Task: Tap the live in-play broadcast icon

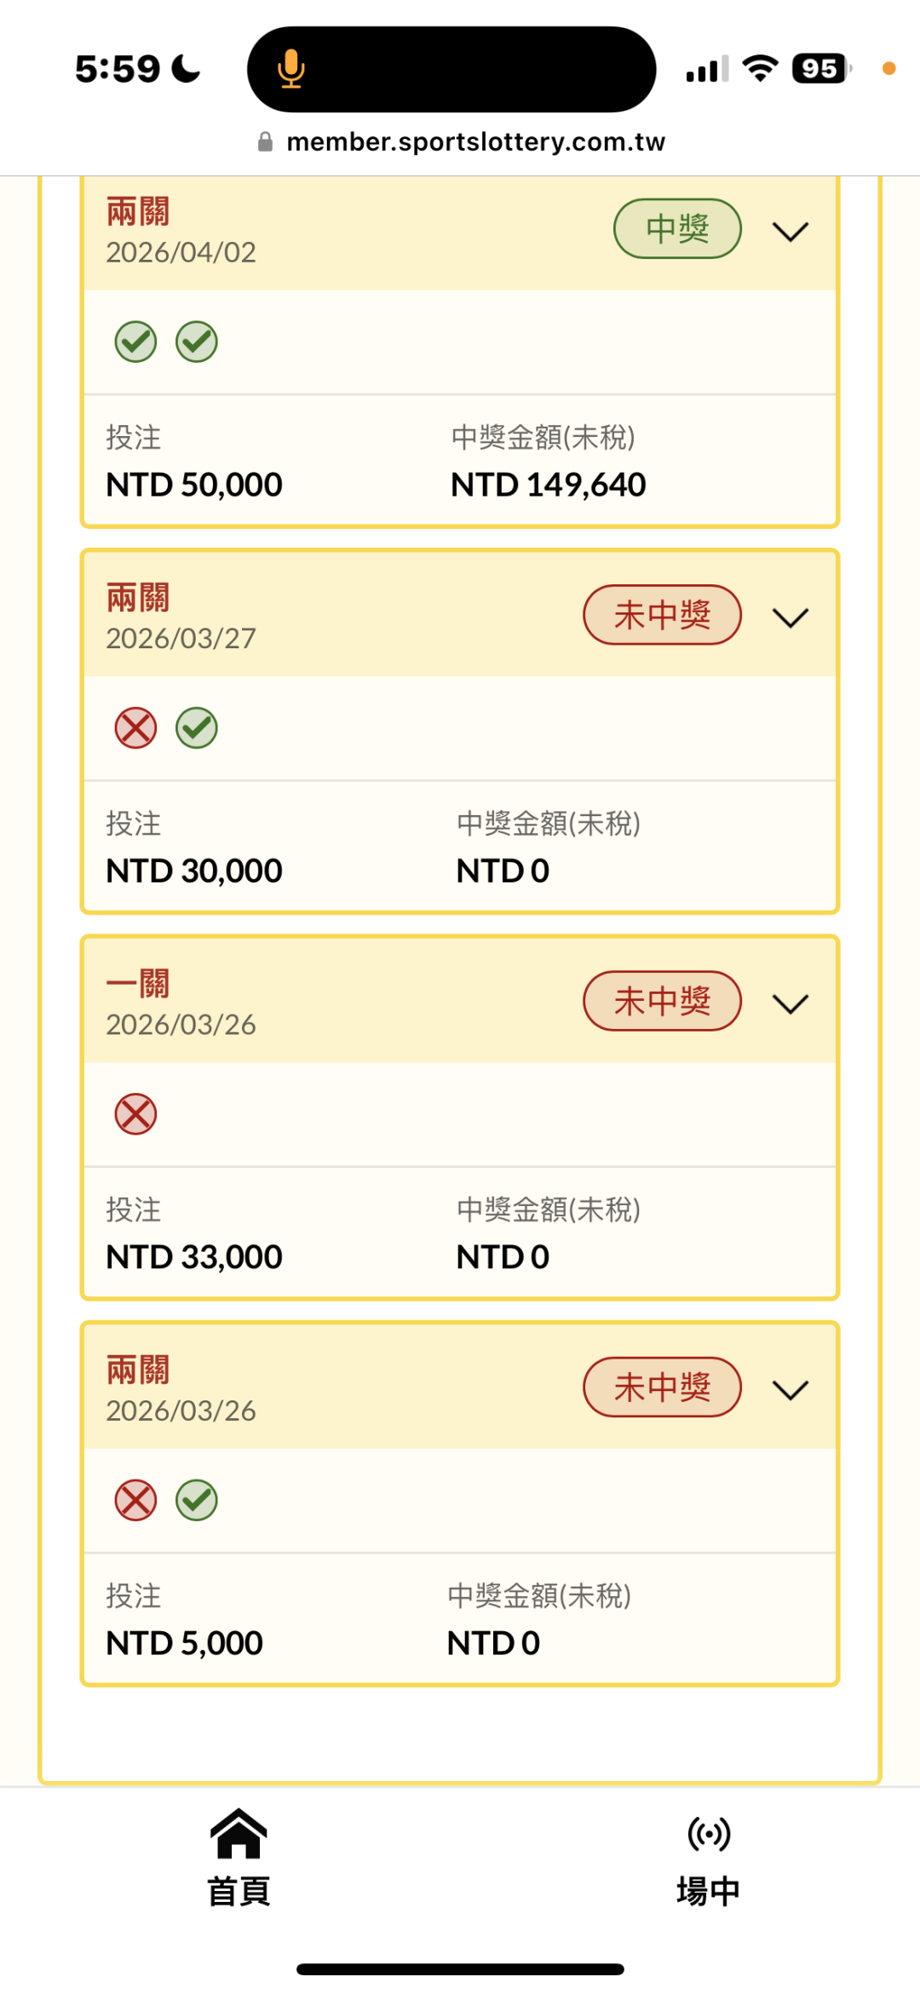Action: point(709,1833)
